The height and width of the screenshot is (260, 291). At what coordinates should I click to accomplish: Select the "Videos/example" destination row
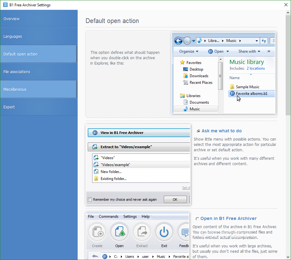click(x=141, y=165)
